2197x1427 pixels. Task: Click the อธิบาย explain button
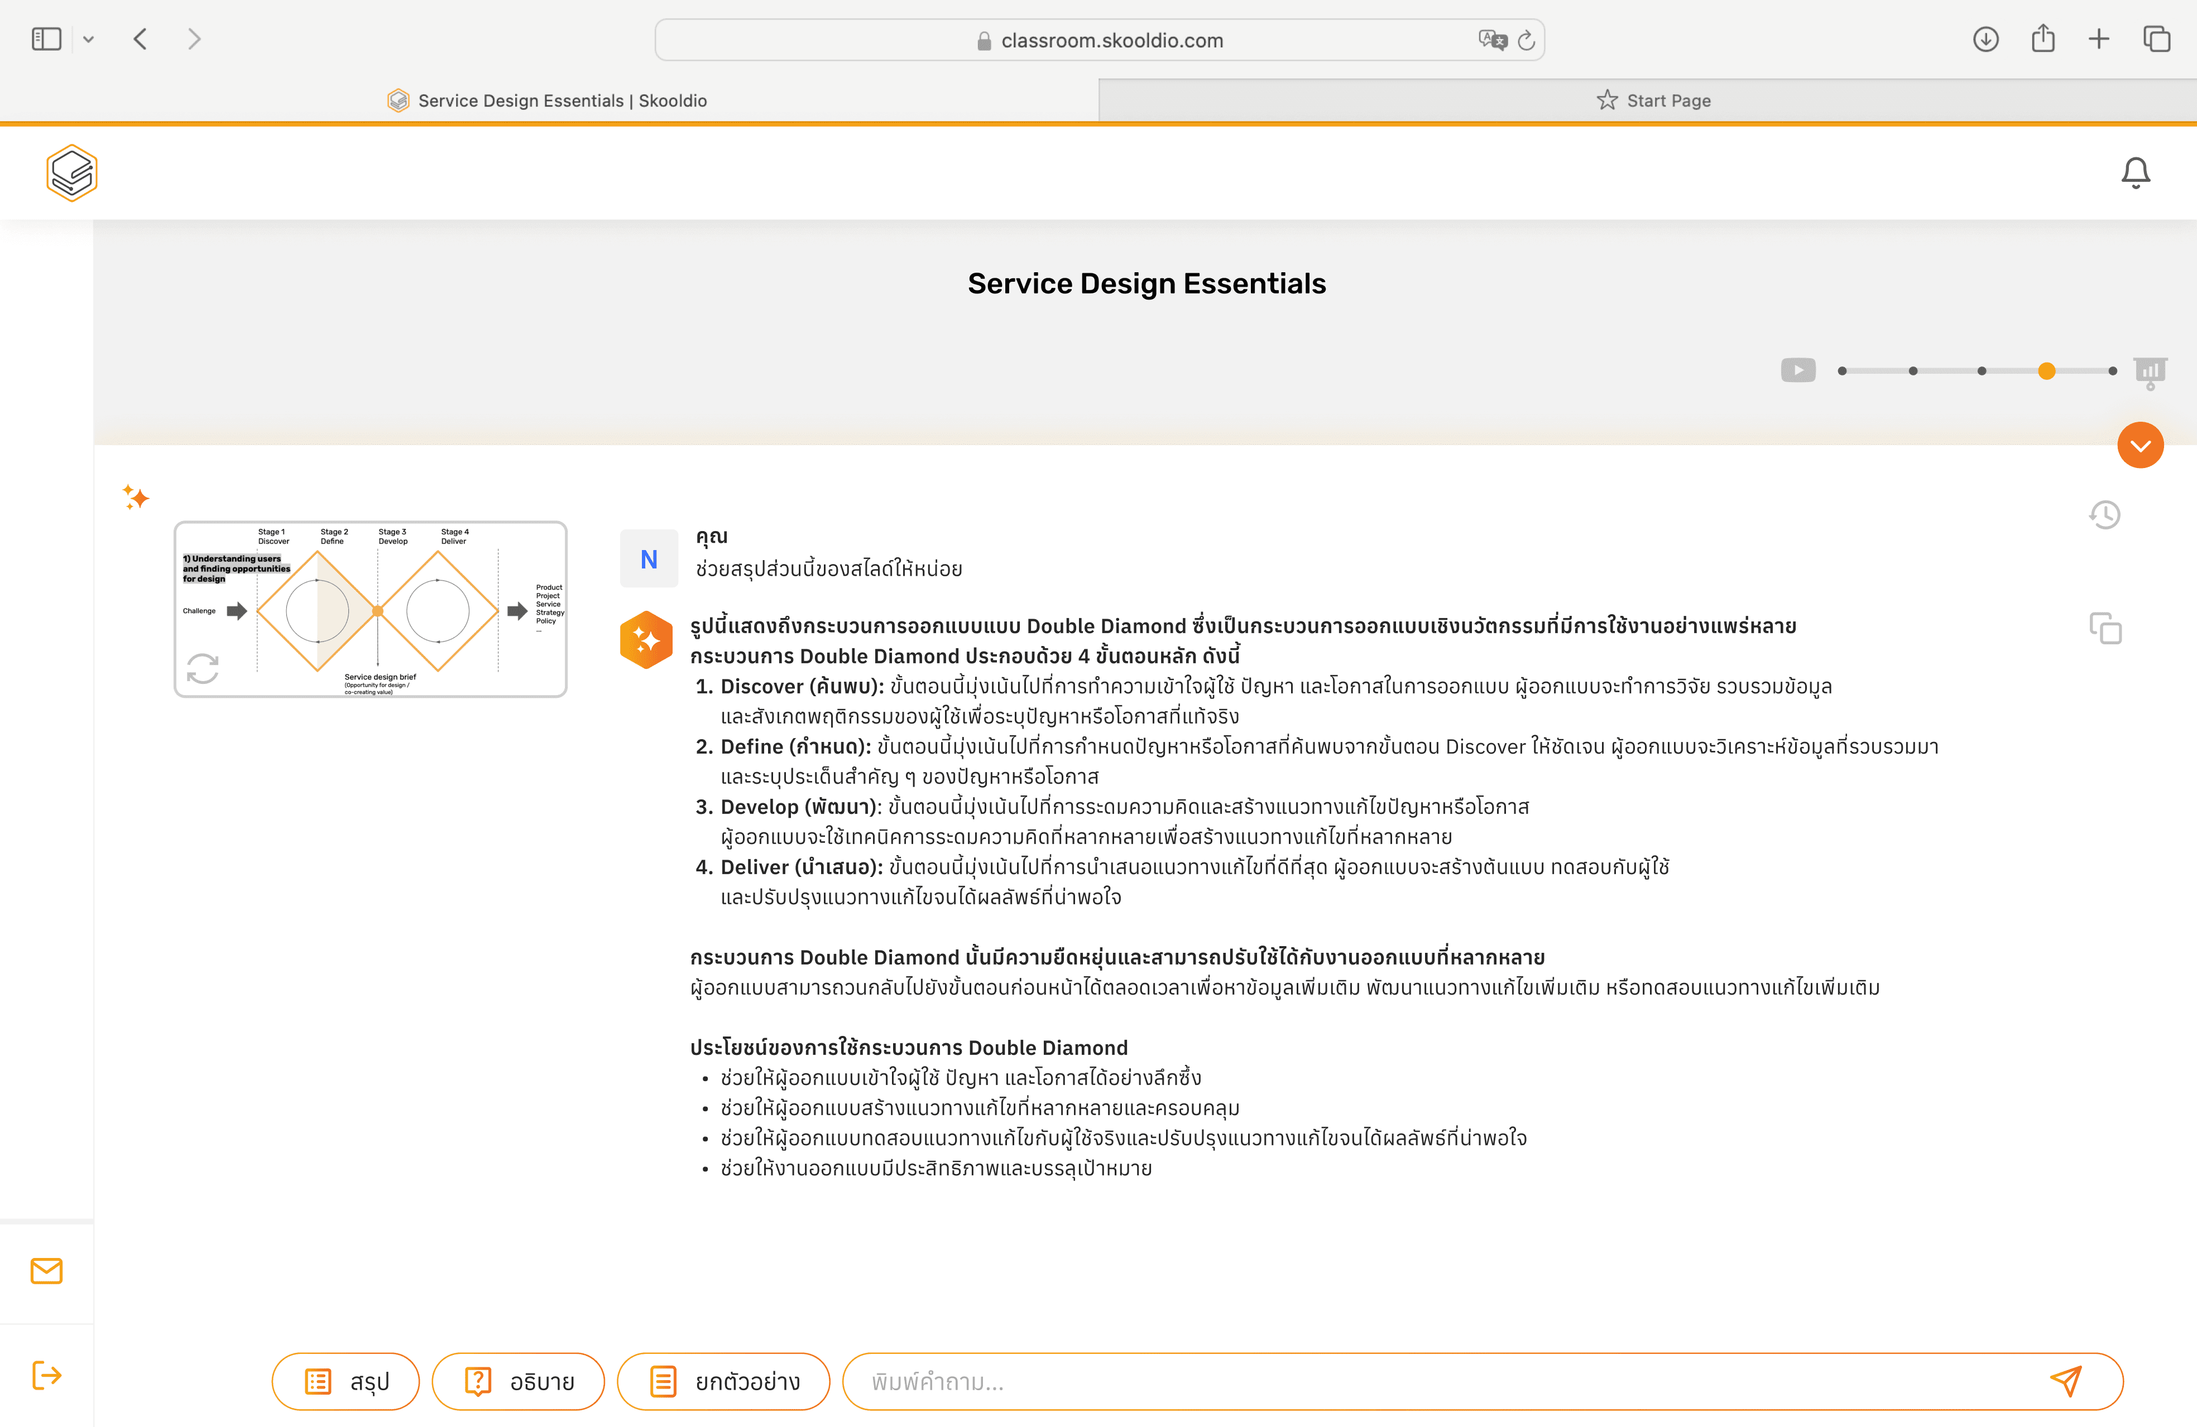pos(518,1381)
